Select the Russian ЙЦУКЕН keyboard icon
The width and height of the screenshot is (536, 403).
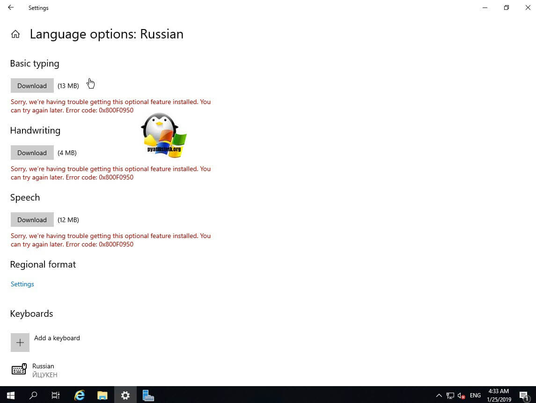click(x=19, y=370)
